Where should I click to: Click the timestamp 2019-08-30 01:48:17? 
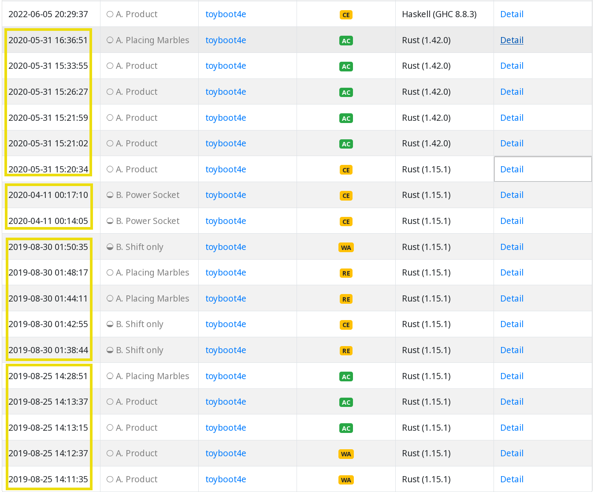(48, 272)
